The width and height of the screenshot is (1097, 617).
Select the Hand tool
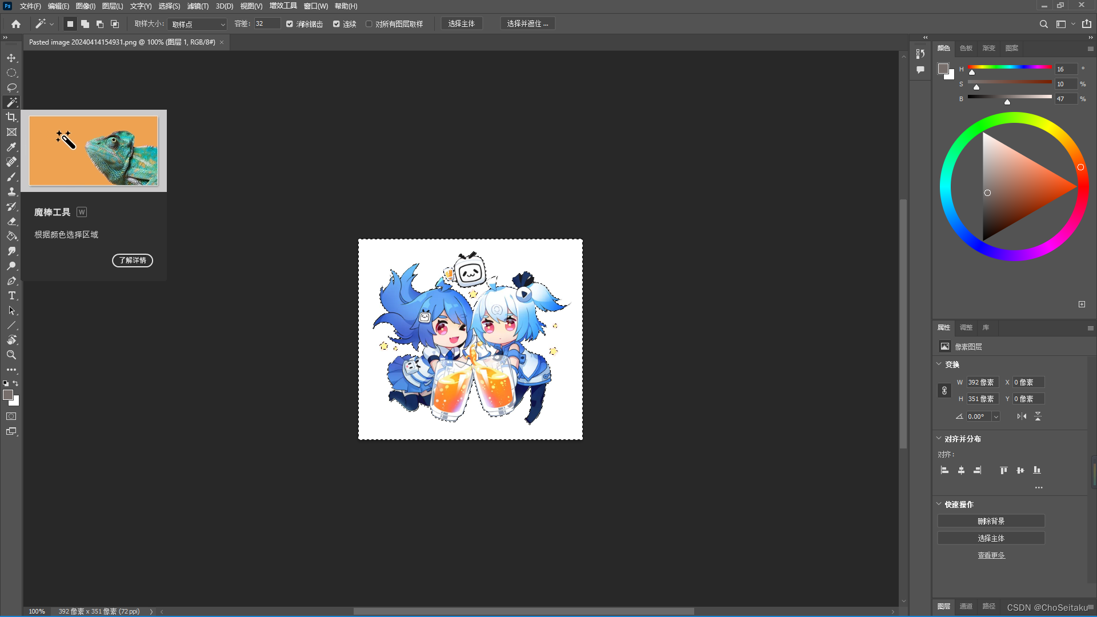11,340
